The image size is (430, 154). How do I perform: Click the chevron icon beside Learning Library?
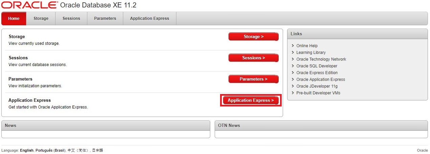click(293, 53)
